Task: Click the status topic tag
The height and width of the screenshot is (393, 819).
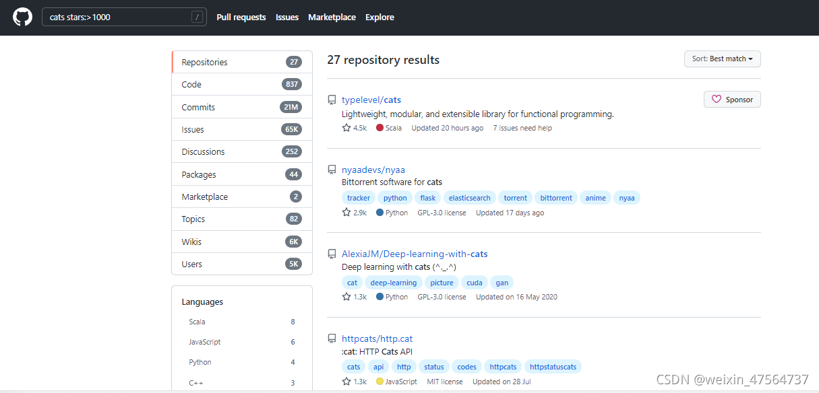Action: point(434,367)
